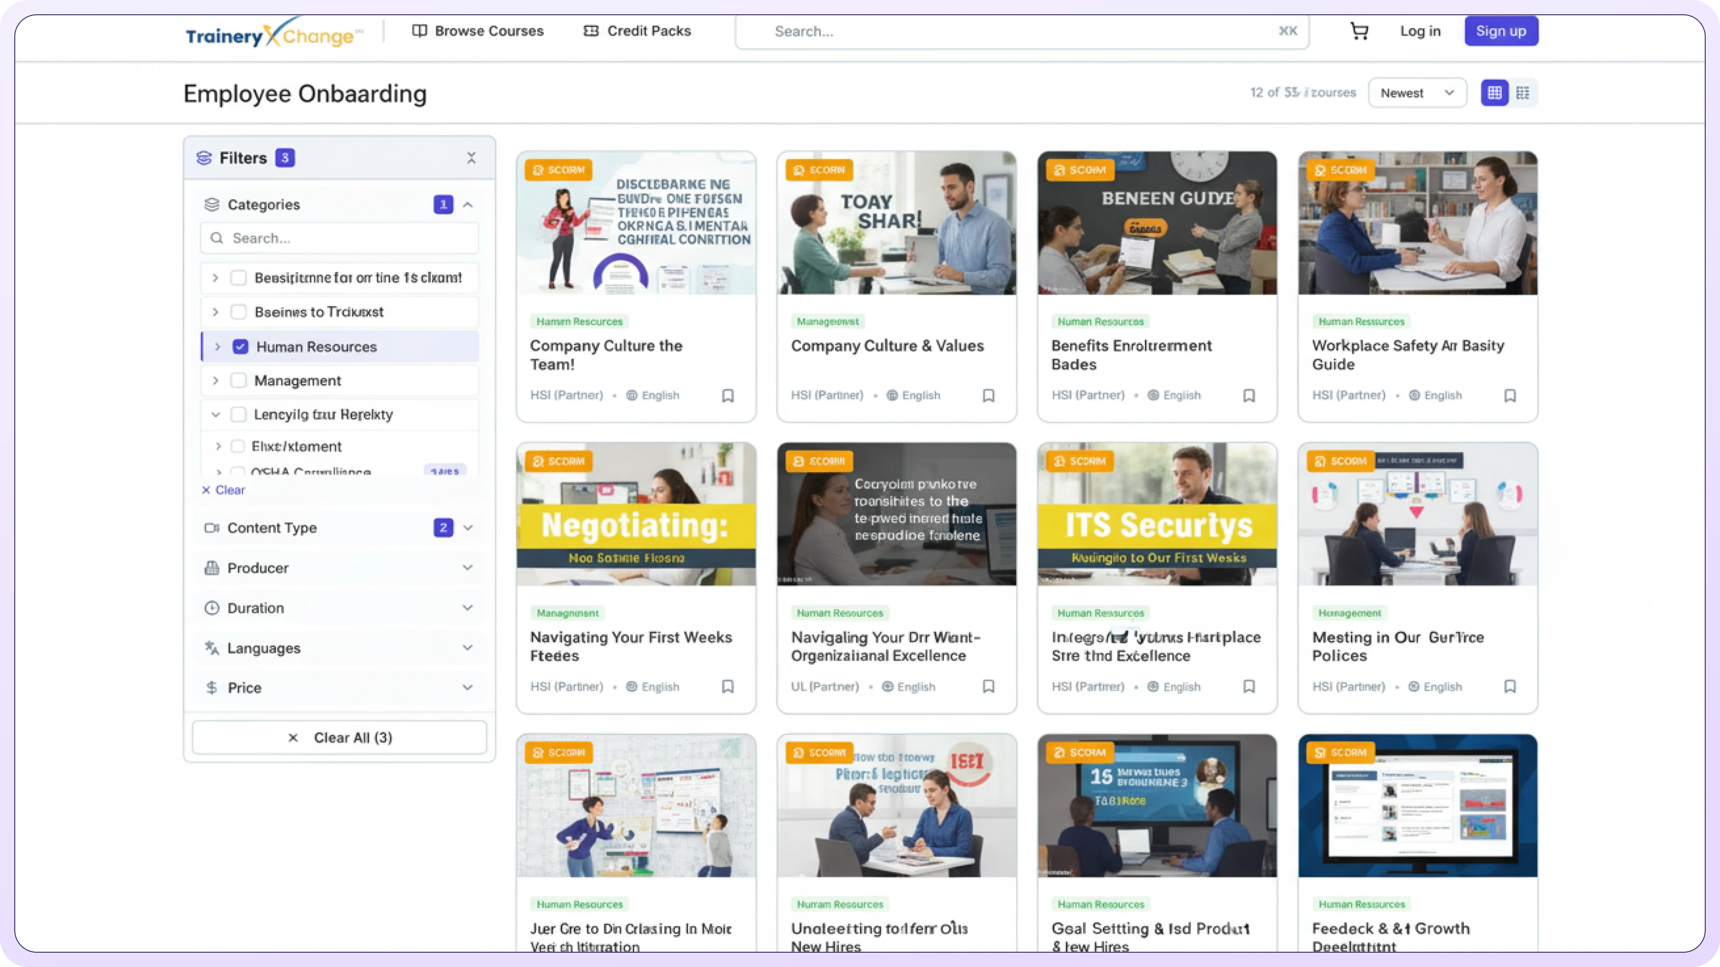1720x967 pixels.
Task: Enable the Benefits to Trainees checkbox
Action: tap(239, 312)
